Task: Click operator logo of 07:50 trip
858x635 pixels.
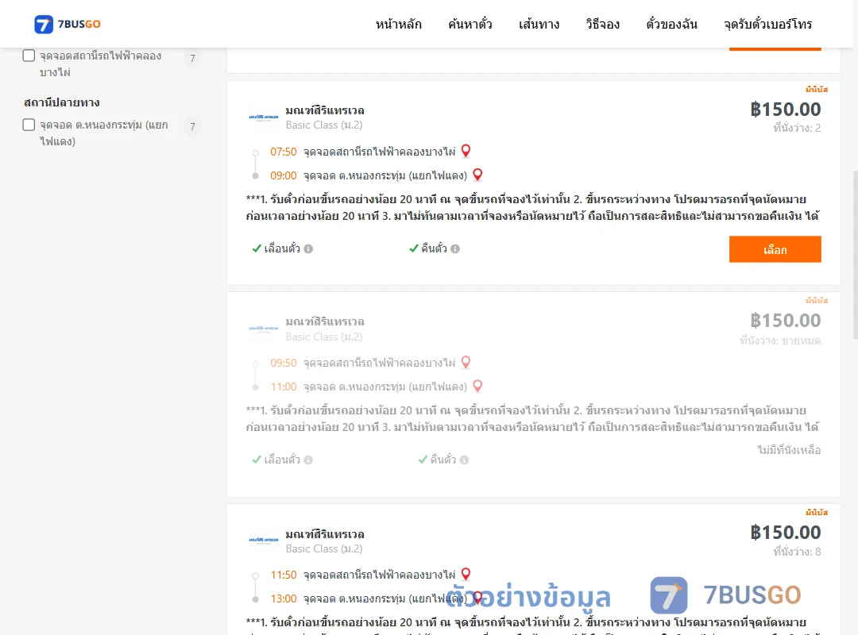Action: point(264,117)
